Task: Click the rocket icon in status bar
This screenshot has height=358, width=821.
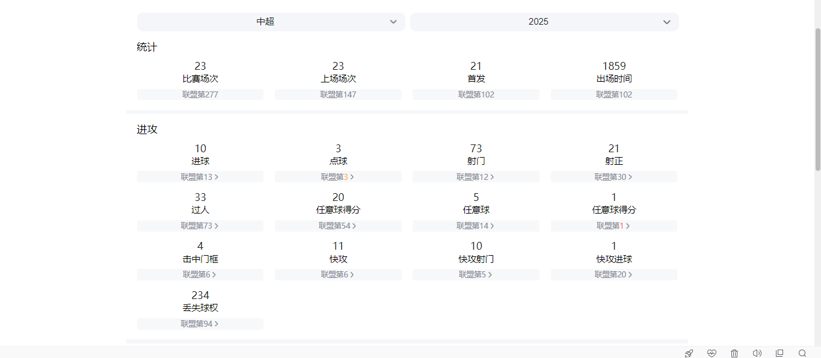Action: [x=689, y=353]
